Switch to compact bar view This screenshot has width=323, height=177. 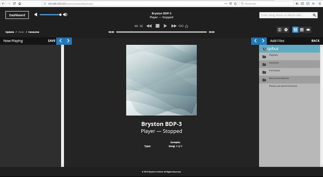coord(308,30)
